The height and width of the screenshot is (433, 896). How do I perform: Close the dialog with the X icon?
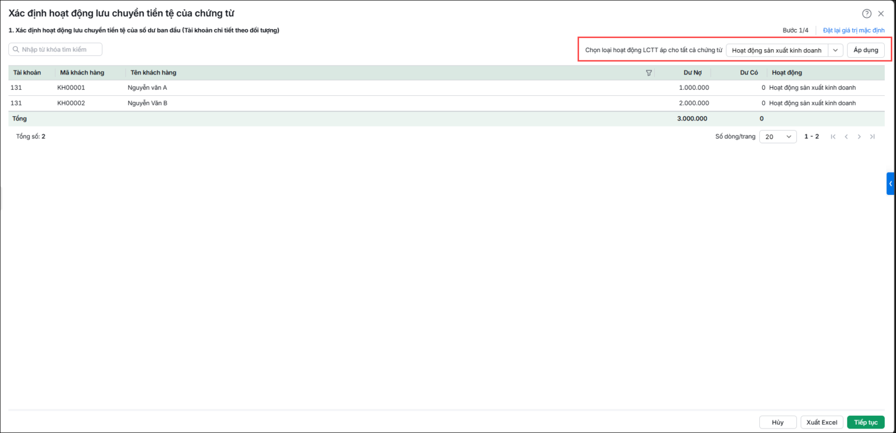[x=881, y=13]
